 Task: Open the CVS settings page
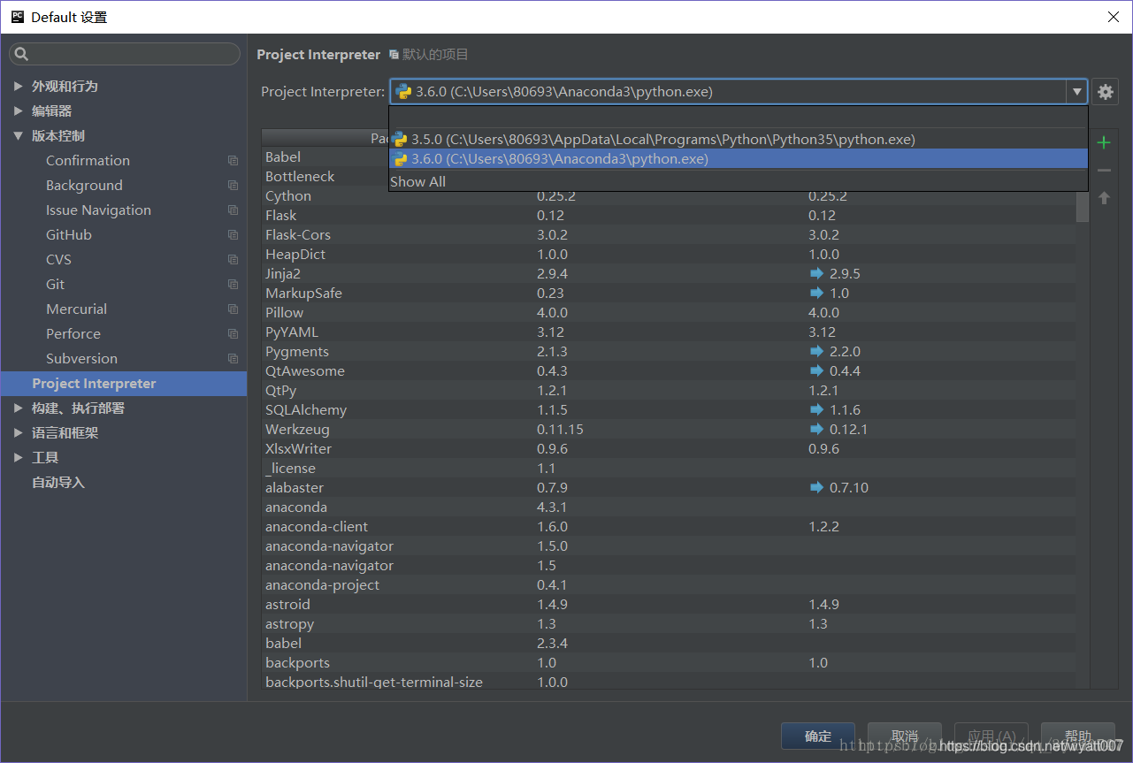[58, 260]
